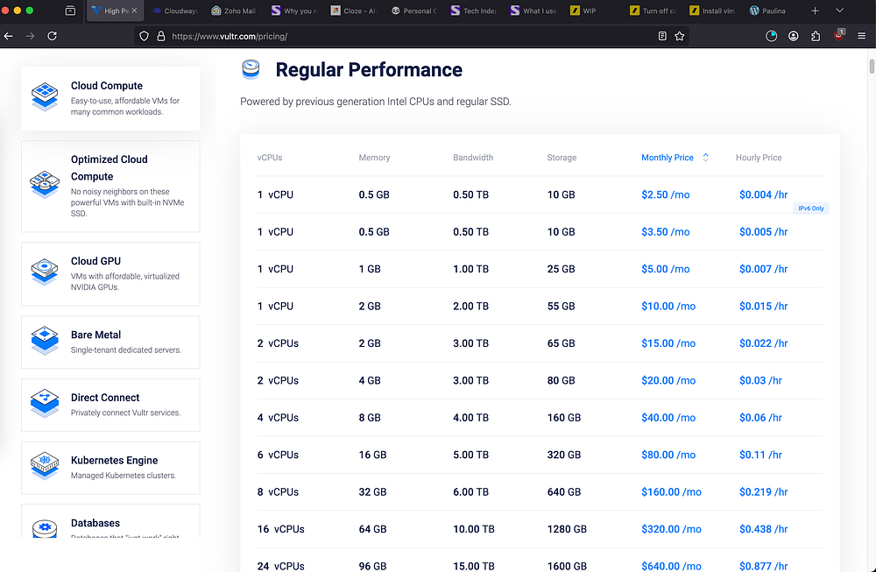Click the $2.50 /mo price
This screenshot has height=572, width=876.
coord(666,194)
